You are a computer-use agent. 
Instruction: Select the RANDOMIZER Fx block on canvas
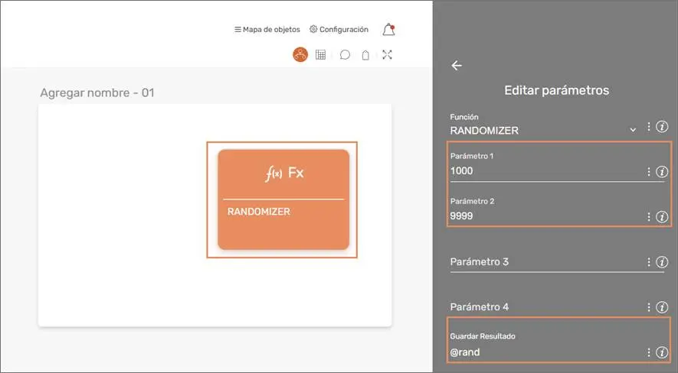pos(283,199)
